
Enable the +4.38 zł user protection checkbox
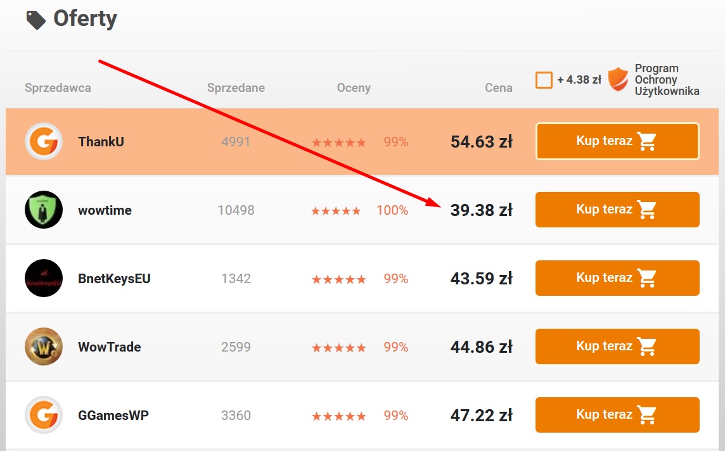pyautogui.click(x=544, y=80)
